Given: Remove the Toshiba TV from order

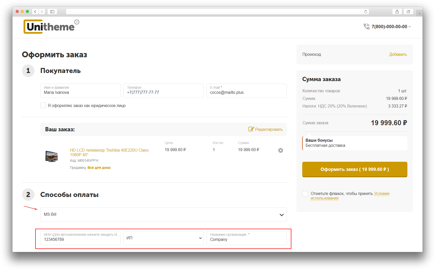Looking at the screenshot, I should [x=280, y=150].
